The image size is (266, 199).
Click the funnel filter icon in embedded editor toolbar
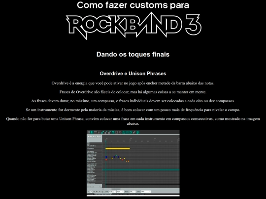coord(113,132)
